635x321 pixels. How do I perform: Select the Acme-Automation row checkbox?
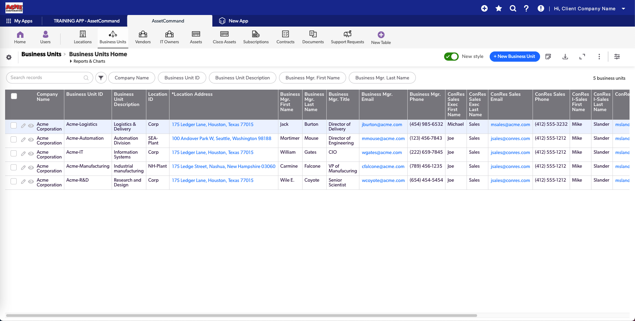[14, 139]
